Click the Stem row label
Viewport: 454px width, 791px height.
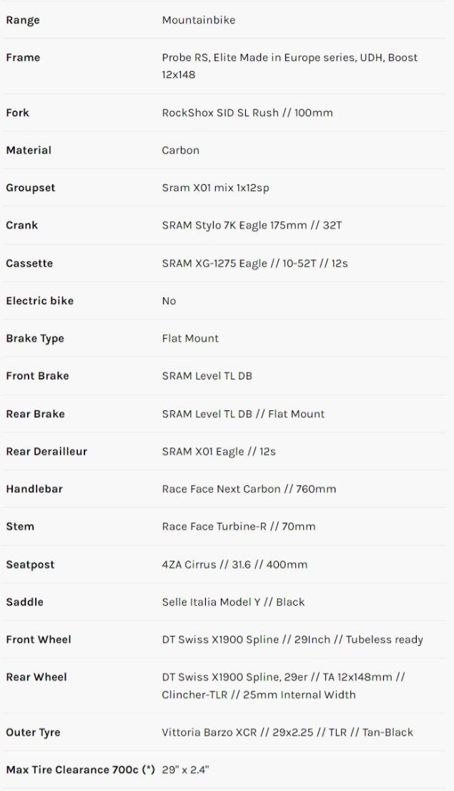coord(20,526)
